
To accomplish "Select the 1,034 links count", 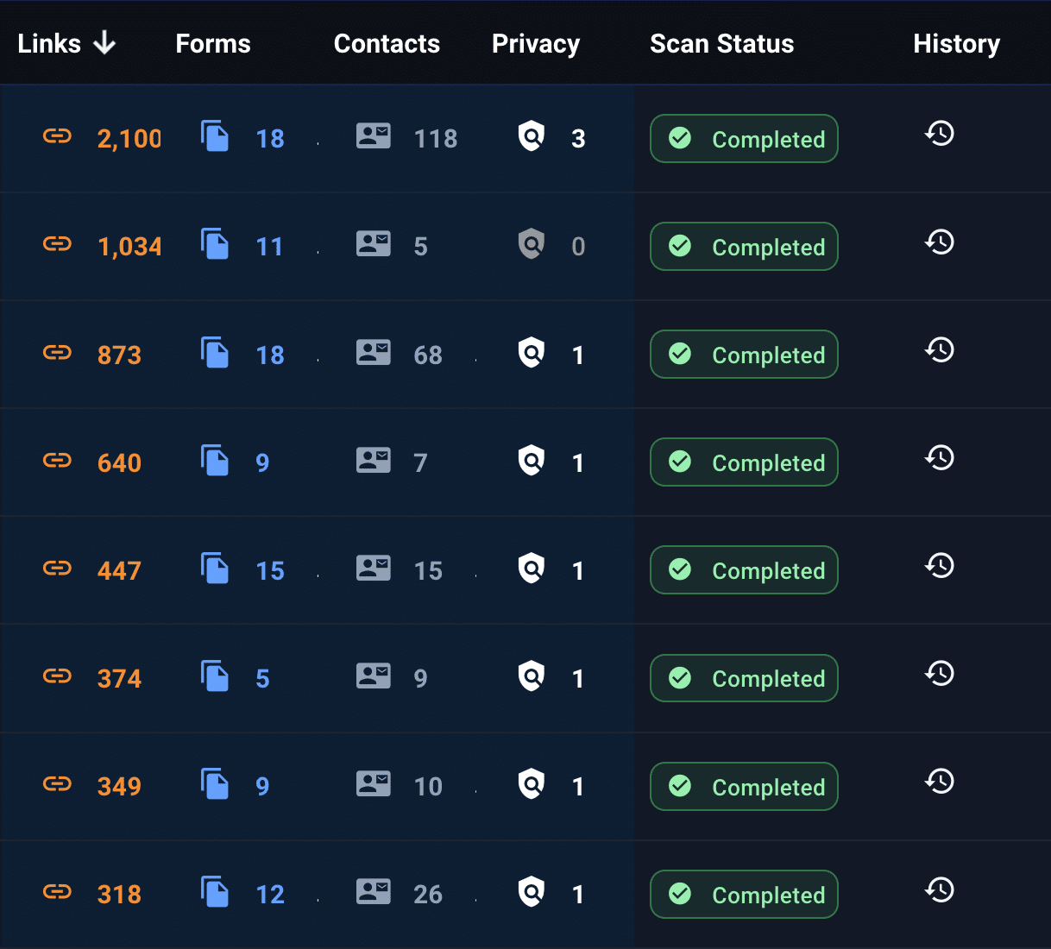I will 129,248.
